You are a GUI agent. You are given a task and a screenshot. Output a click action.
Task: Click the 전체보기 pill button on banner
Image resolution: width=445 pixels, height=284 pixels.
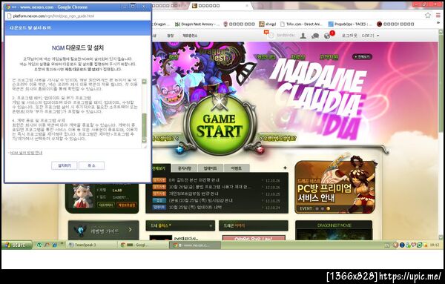[x=362, y=57]
